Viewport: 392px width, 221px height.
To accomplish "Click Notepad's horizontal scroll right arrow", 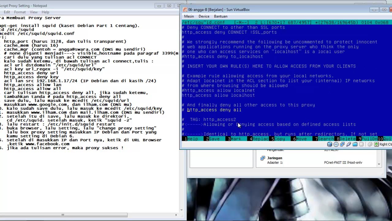I will point(176,215).
